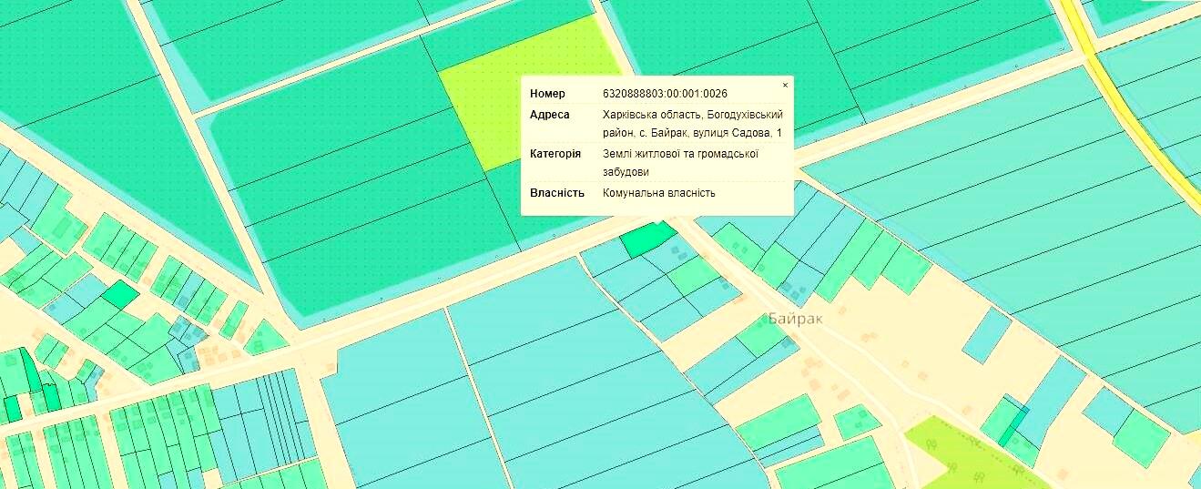
Task: Close the parcel information popup
Action: (x=785, y=86)
